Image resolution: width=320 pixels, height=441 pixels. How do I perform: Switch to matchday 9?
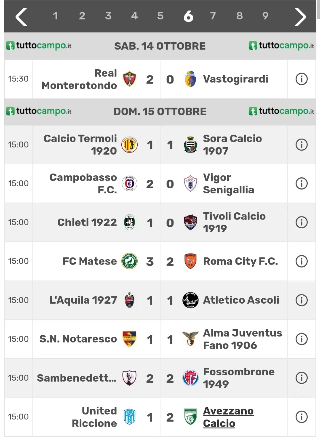coord(265,16)
